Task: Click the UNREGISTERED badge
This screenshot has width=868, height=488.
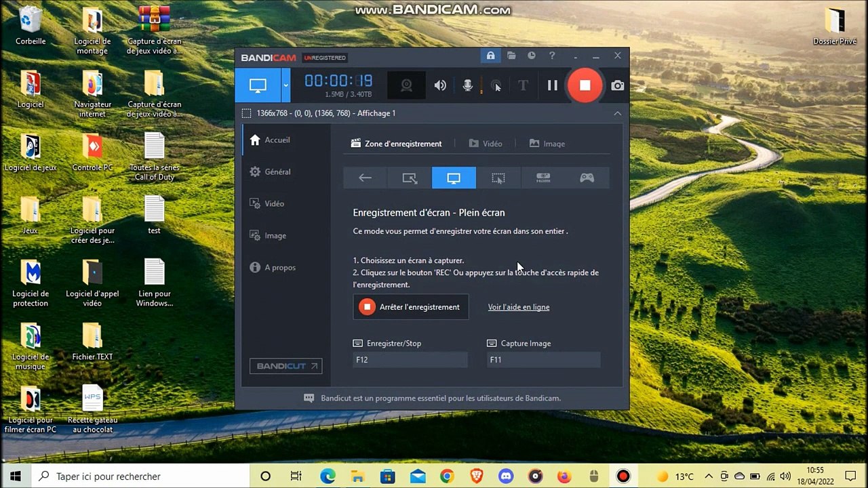Action: [x=325, y=58]
